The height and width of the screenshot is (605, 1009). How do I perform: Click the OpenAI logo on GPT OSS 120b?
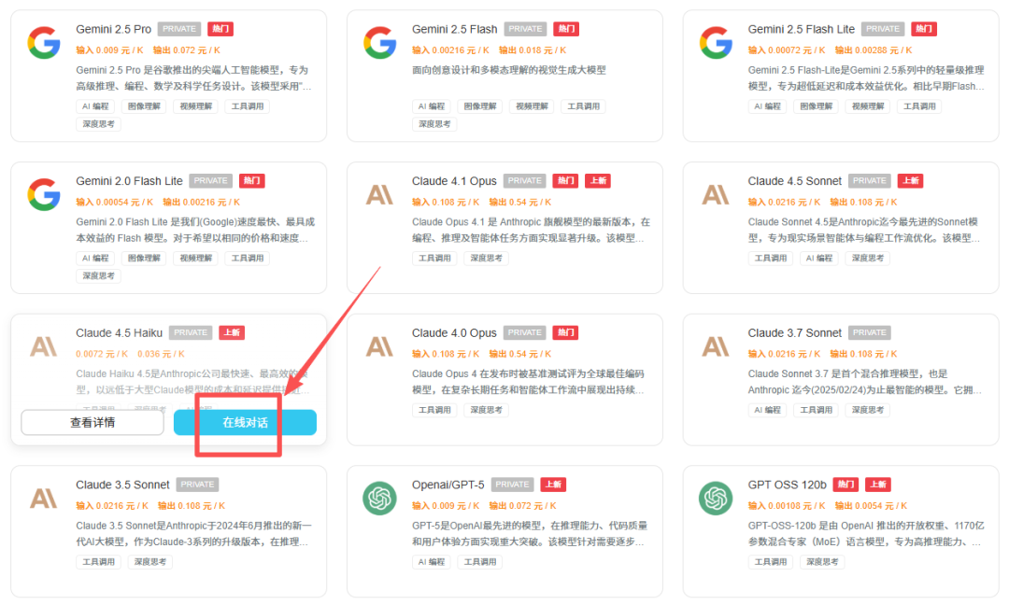point(716,499)
